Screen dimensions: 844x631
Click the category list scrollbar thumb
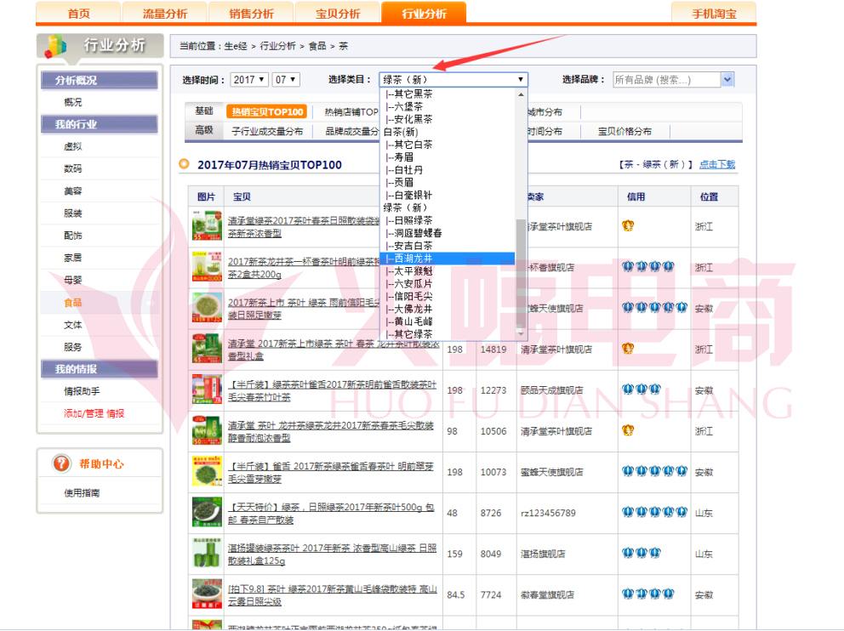521,273
